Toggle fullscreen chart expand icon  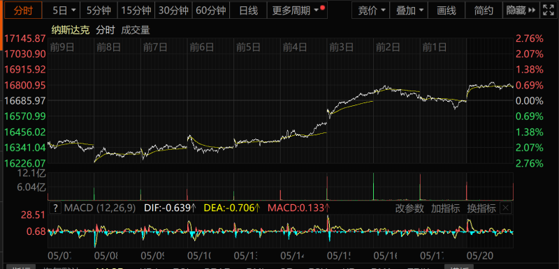(x=549, y=10)
